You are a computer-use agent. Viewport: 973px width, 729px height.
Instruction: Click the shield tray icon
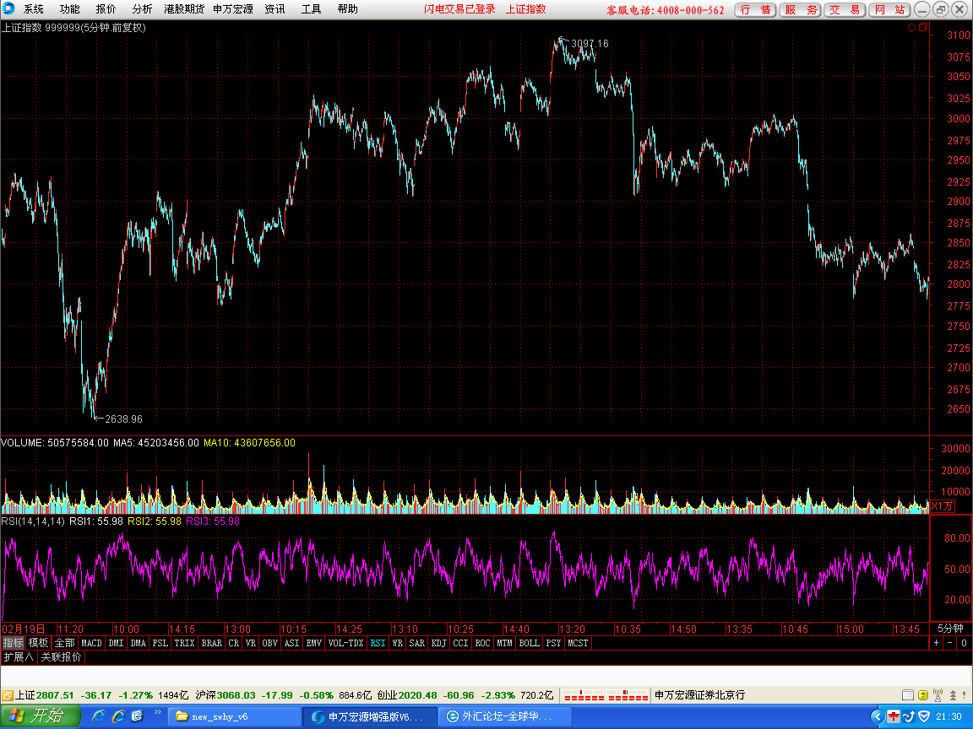click(924, 716)
